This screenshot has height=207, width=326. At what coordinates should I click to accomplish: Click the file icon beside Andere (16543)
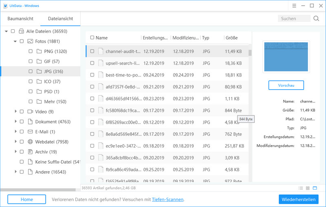click(30, 172)
